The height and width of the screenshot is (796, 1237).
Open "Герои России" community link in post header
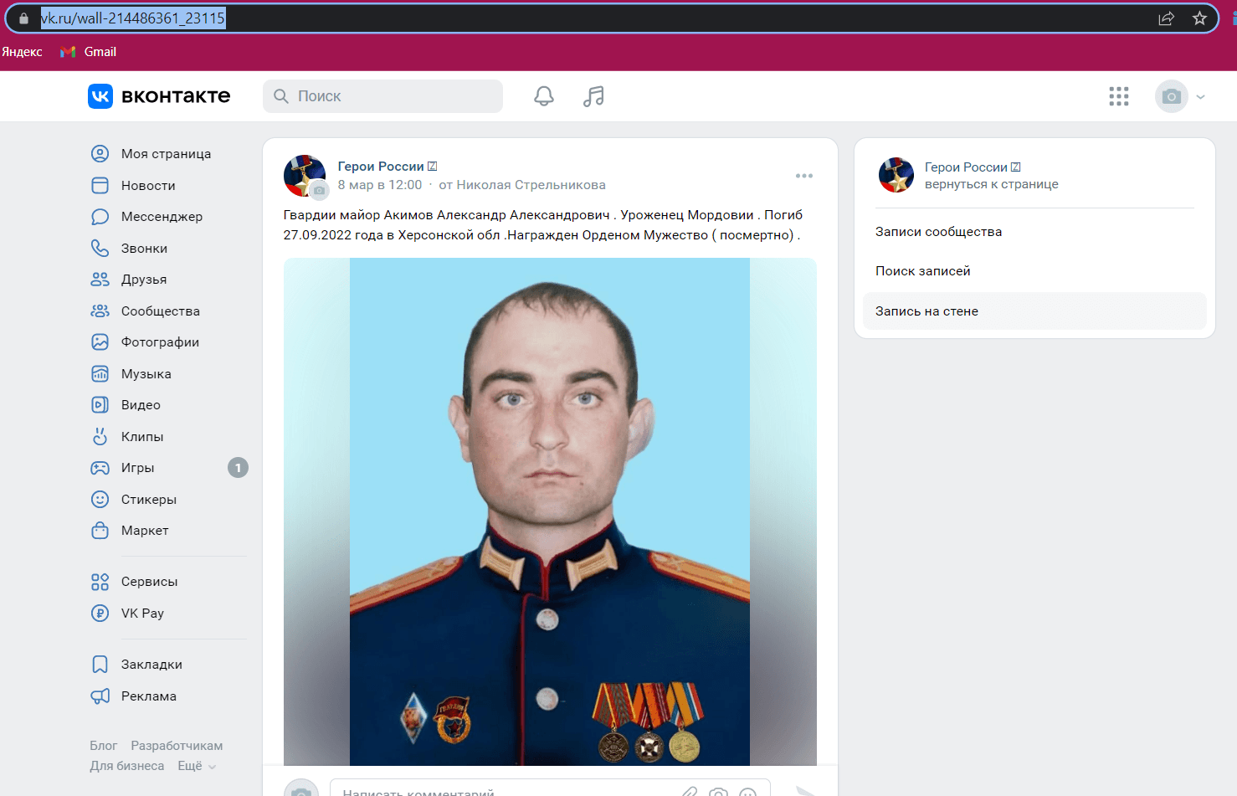pos(381,167)
